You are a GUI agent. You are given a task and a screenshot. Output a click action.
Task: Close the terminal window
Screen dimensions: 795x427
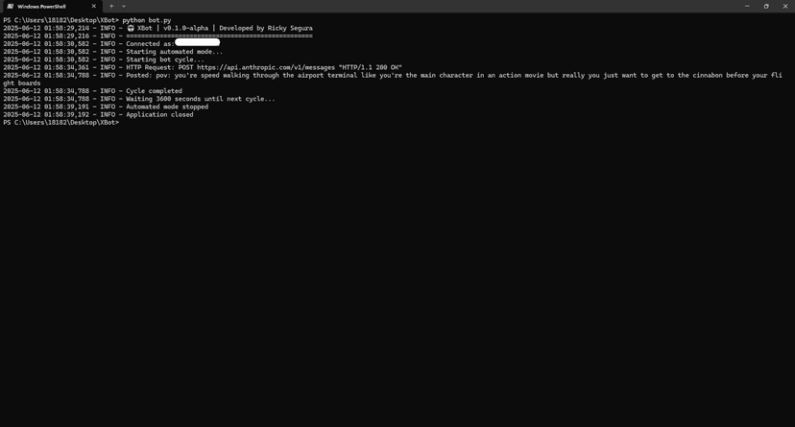[785, 7]
